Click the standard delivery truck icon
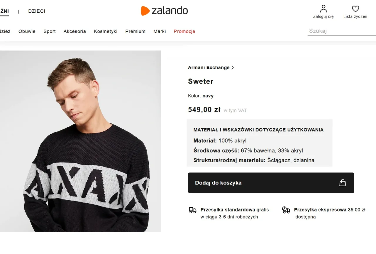376x254 pixels. [x=193, y=211]
